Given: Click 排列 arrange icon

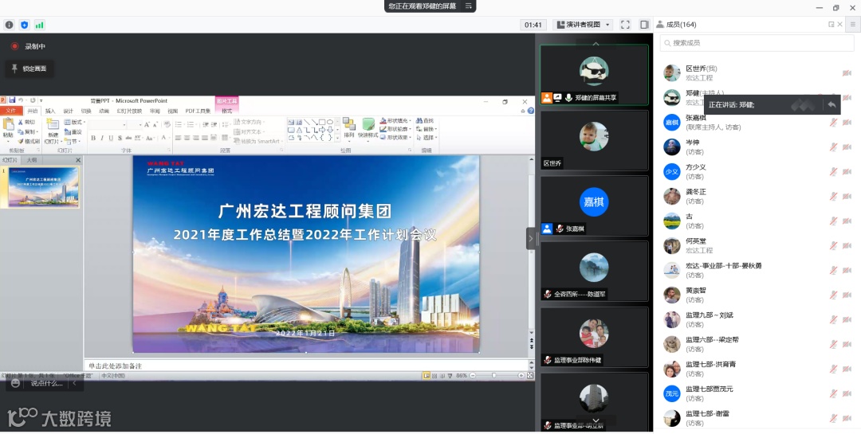Looking at the screenshot, I should (x=348, y=127).
